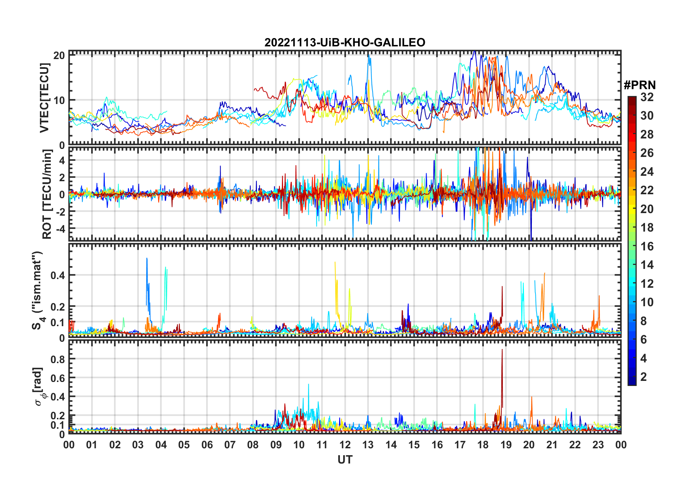Pick colorbar tick label 12
Image resolution: width=690 pixels, height=482 pixels.
[647, 284]
